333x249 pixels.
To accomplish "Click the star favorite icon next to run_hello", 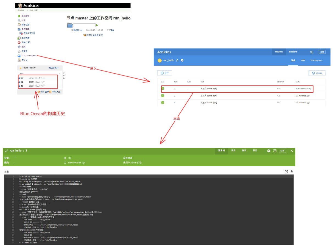I will pyautogui.click(x=177, y=60).
